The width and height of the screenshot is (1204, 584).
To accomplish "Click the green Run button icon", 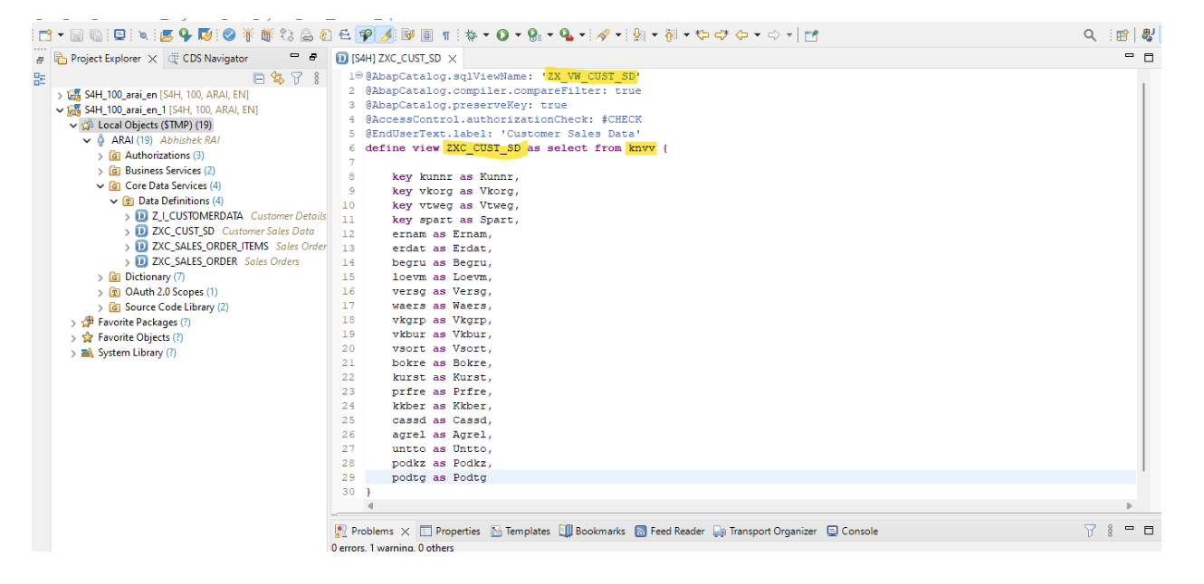I will coord(502,35).
